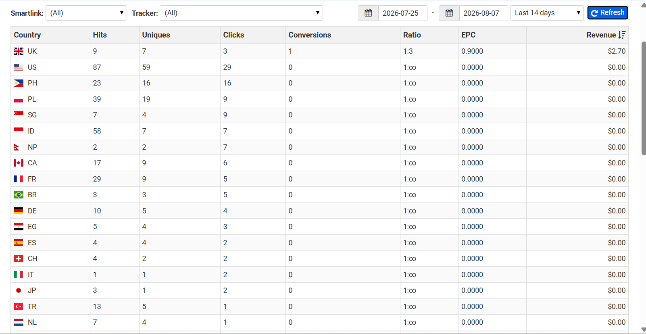Click the end date field 2026-08-07
The height and width of the screenshot is (334, 646).
(483, 13)
